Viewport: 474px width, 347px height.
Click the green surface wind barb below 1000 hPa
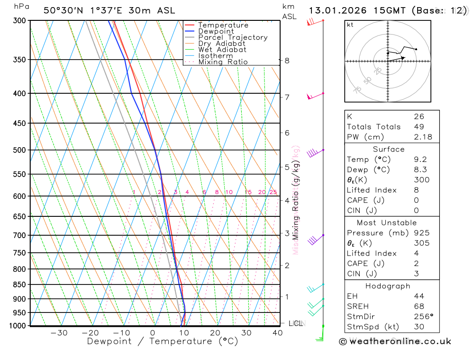tap(320, 333)
